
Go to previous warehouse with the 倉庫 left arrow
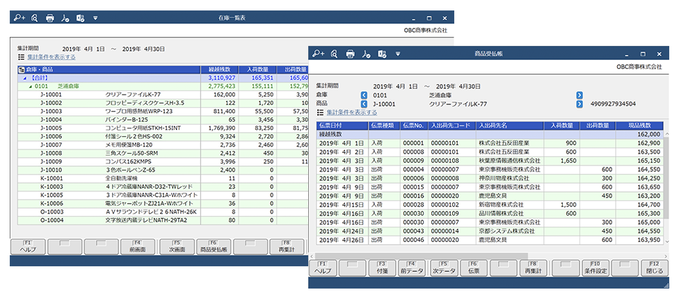click(x=364, y=95)
